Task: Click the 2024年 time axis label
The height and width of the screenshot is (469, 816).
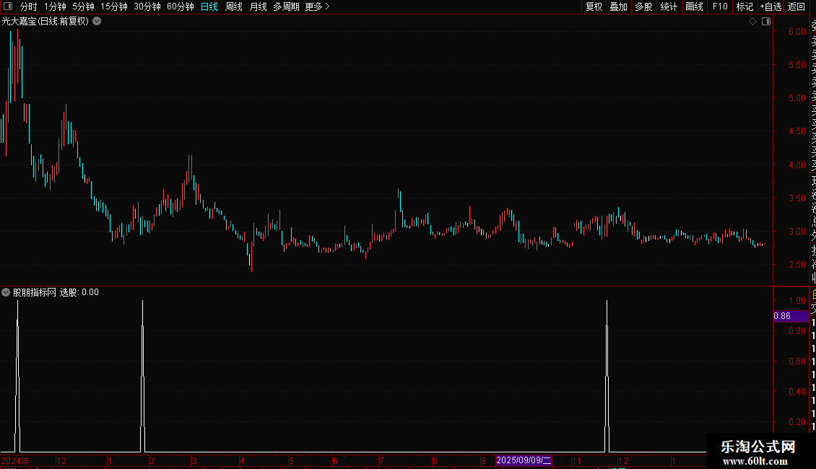Action: (15, 460)
